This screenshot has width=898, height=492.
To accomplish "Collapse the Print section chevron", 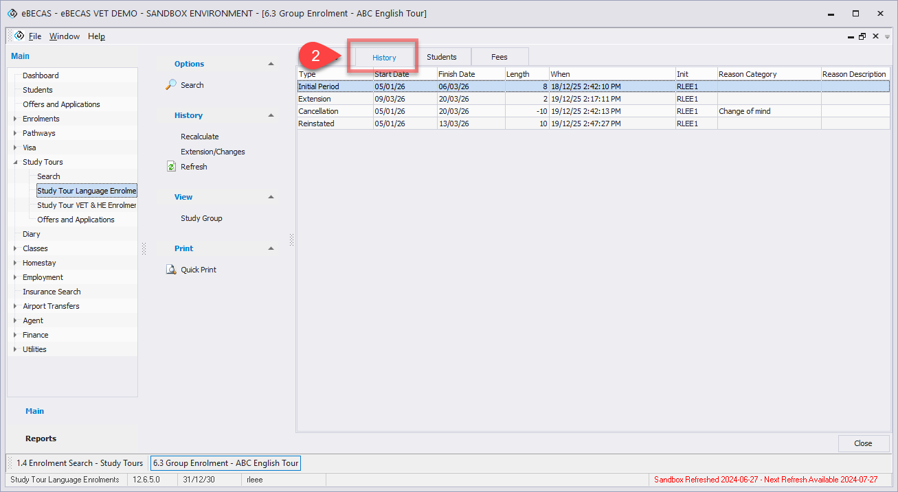I will pos(271,248).
